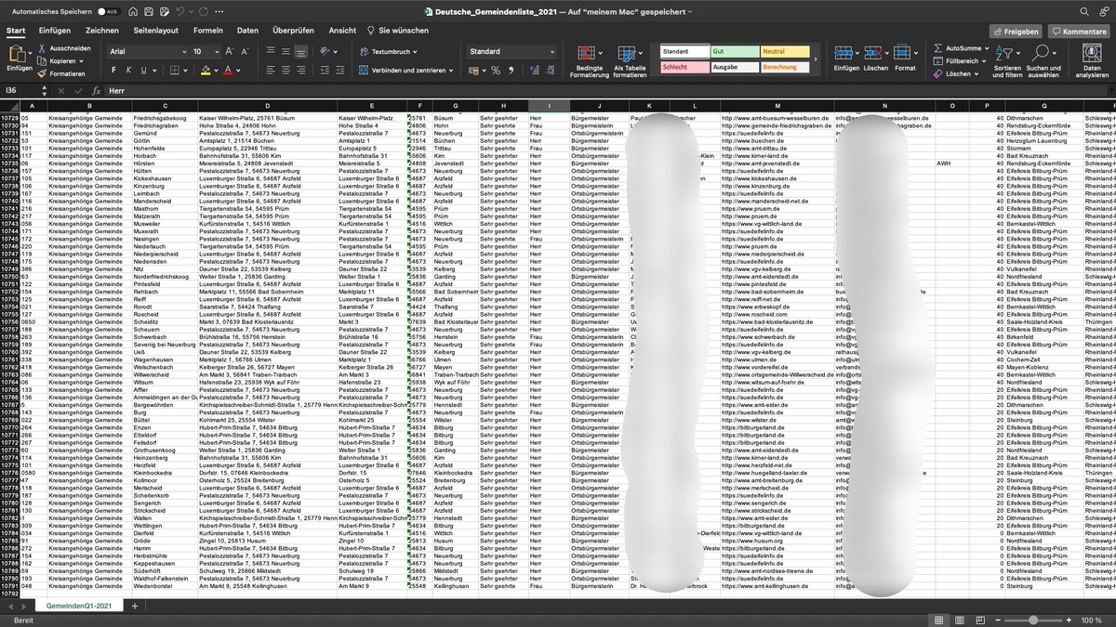Screen dimensions: 1116x627
Task: Click the Ausschneiden scissors icon
Action: pyautogui.click(x=43, y=48)
